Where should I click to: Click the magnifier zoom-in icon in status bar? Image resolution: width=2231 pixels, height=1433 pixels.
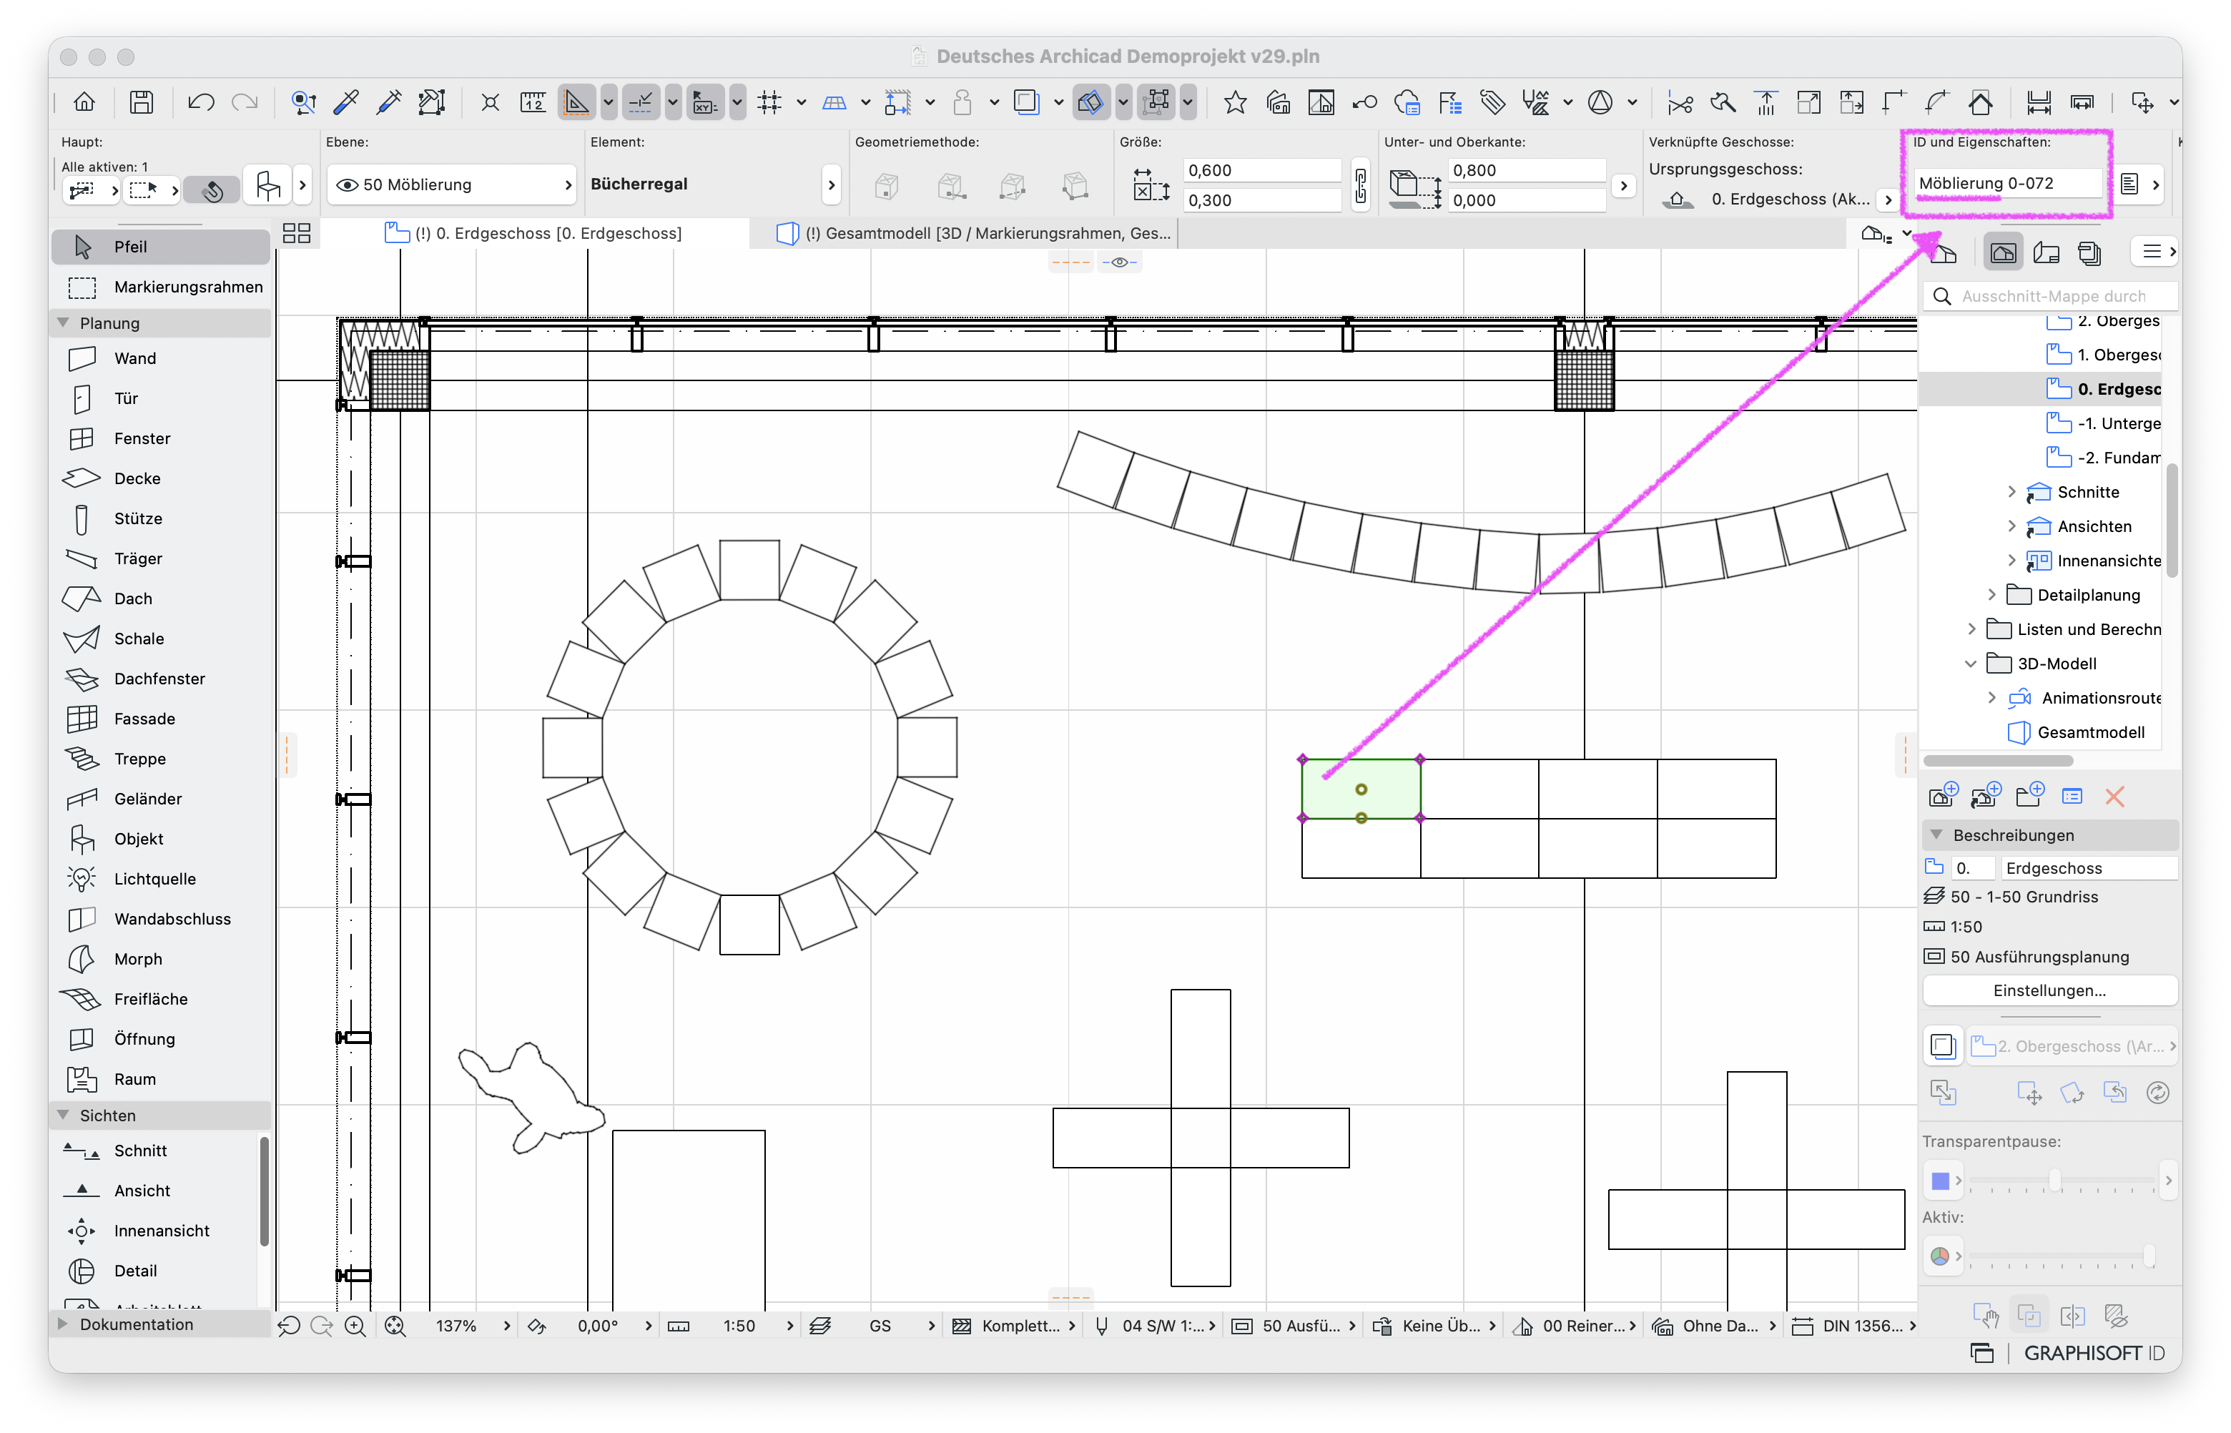(x=355, y=1326)
